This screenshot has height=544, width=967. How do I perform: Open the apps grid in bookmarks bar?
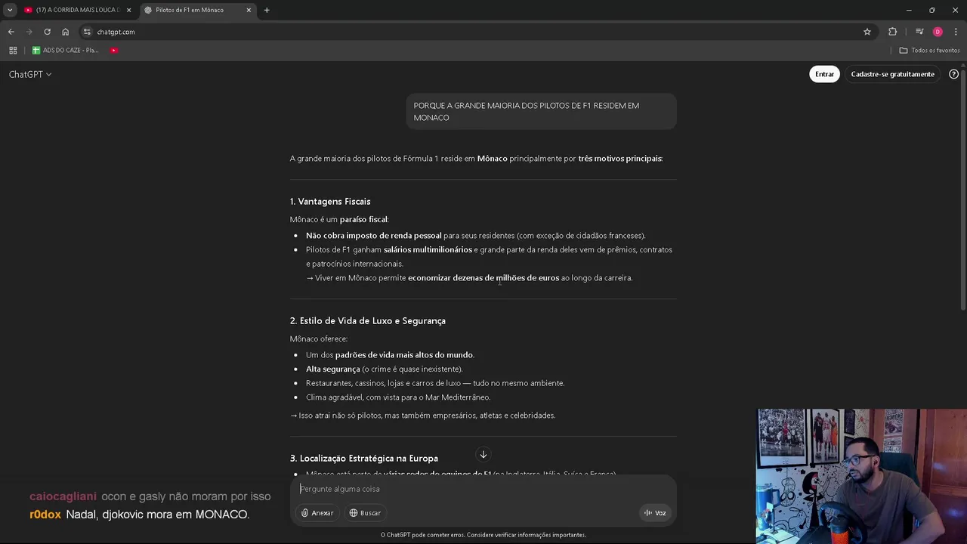(13, 51)
